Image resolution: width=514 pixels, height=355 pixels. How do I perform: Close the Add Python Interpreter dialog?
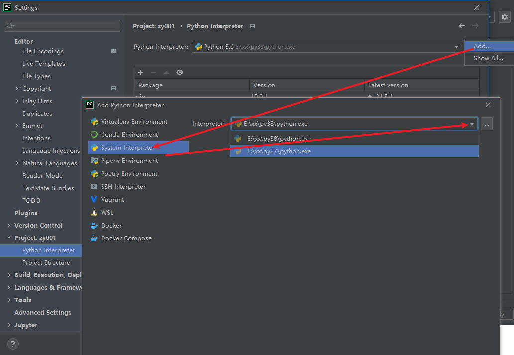coord(488,105)
